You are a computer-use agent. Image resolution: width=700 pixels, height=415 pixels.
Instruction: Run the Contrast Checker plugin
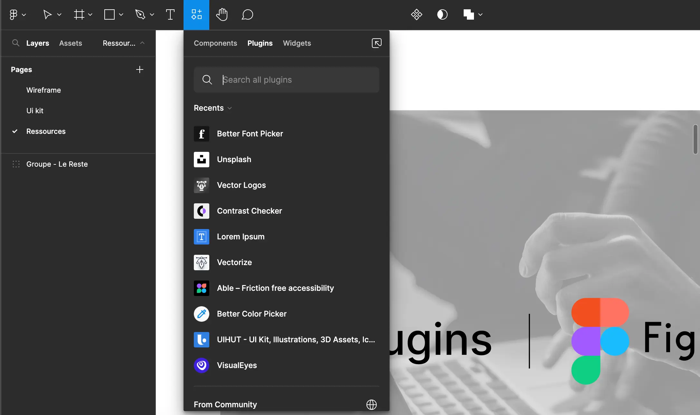[287, 211]
